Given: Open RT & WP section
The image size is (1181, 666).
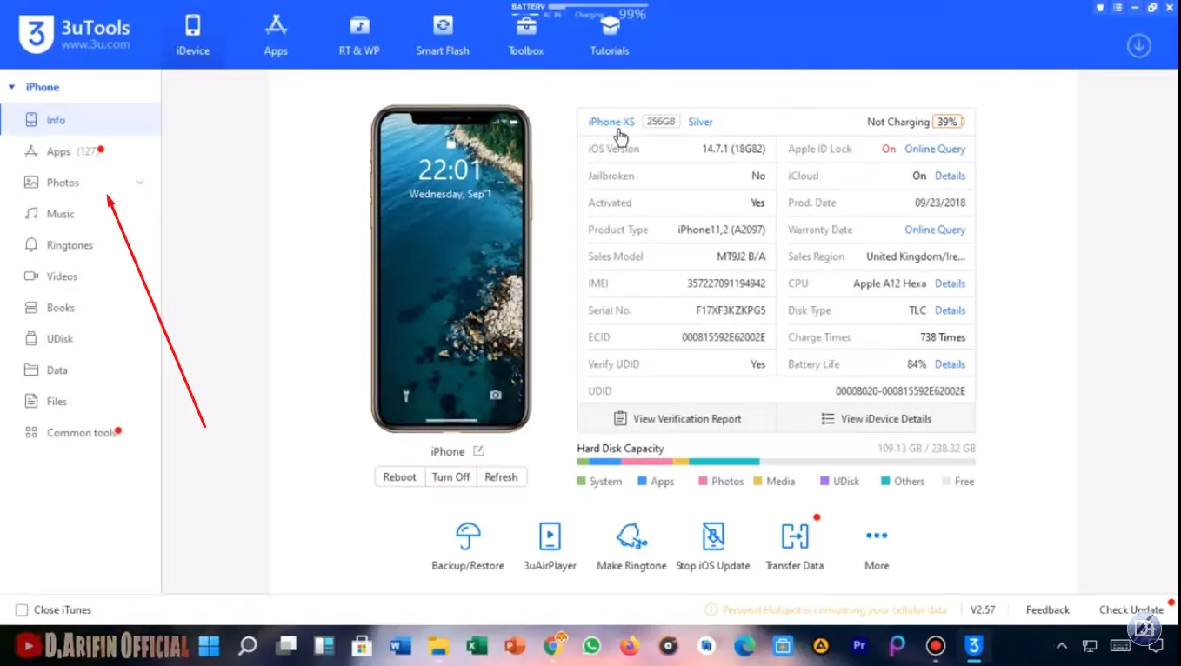Looking at the screenshot, I should 359,35.
